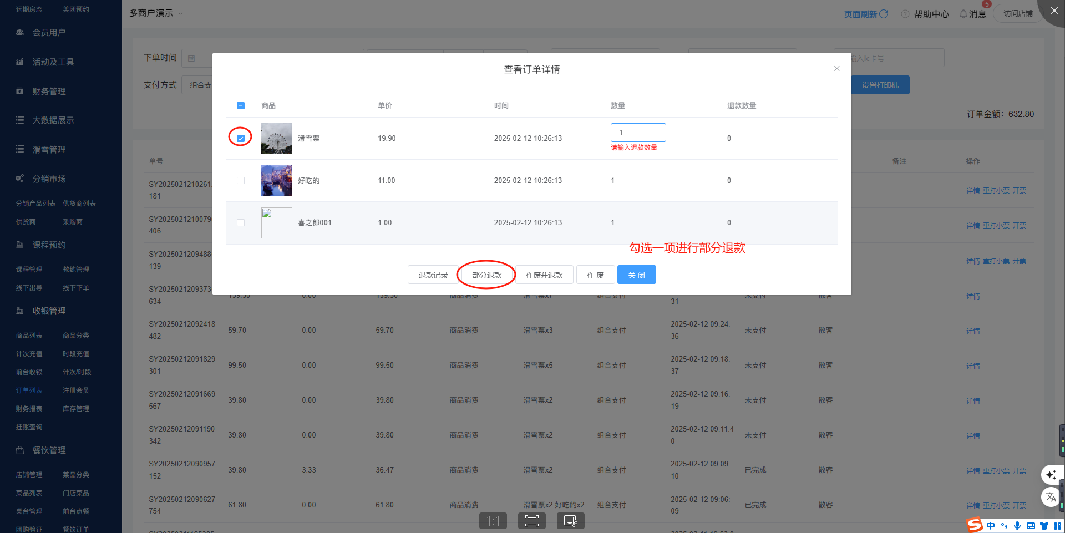Screen dimensions: 1065x533
Task: Open the message bell notifications
Action: pyautogui.click(x=963, y=14)
